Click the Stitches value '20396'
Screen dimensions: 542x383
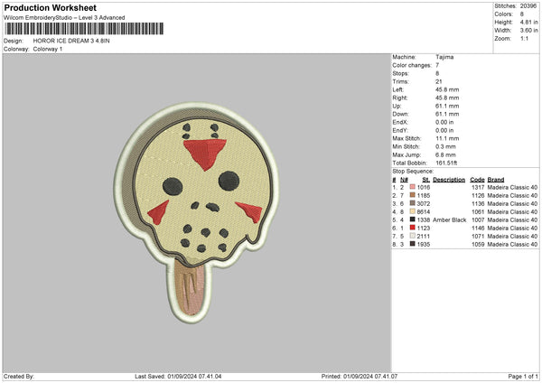528,6
